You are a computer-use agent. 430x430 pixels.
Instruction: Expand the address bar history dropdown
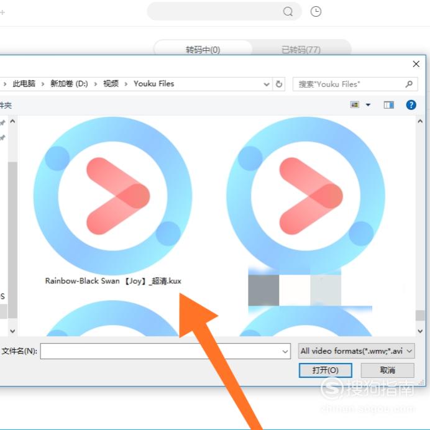coord(267,84)
